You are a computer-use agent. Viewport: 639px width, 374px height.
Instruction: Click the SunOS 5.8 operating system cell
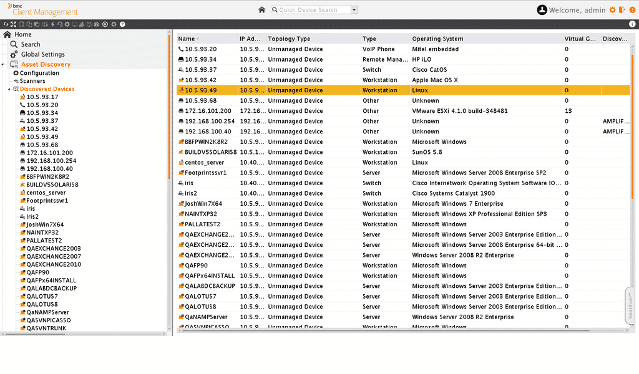(x=427, y=152)
